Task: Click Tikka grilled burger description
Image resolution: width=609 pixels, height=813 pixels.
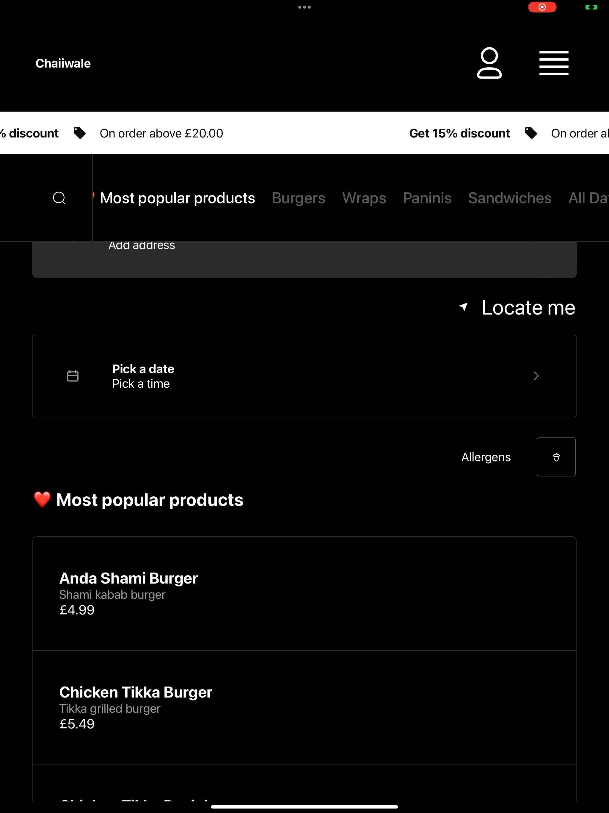Action: [x=110, y=709]
